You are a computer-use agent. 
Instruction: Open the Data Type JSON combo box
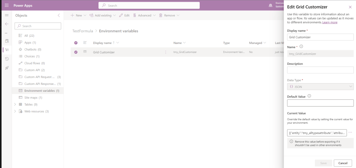click(x=320, y=87)
